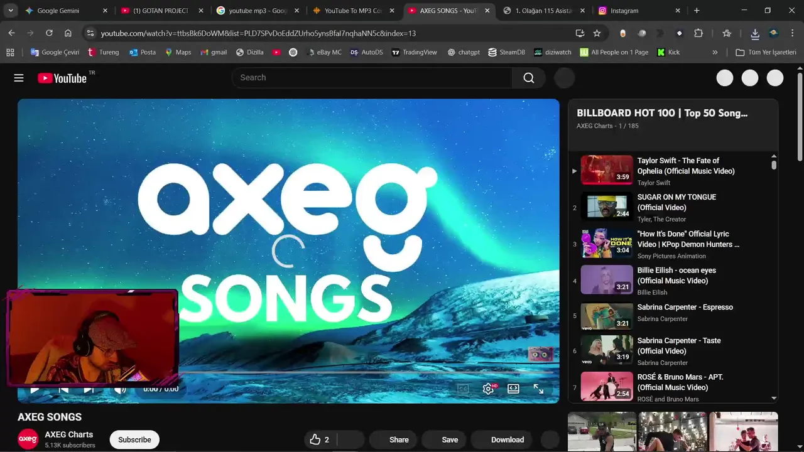Toggle subtitles closed captions button

pos(463,389)
